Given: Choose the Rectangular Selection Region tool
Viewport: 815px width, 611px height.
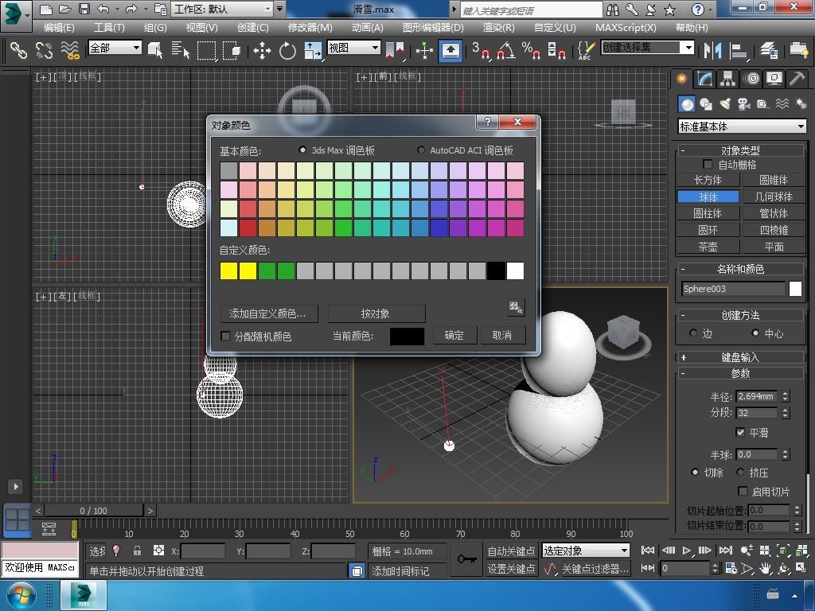Looking at the screenshot, I should tap(206, 50).
